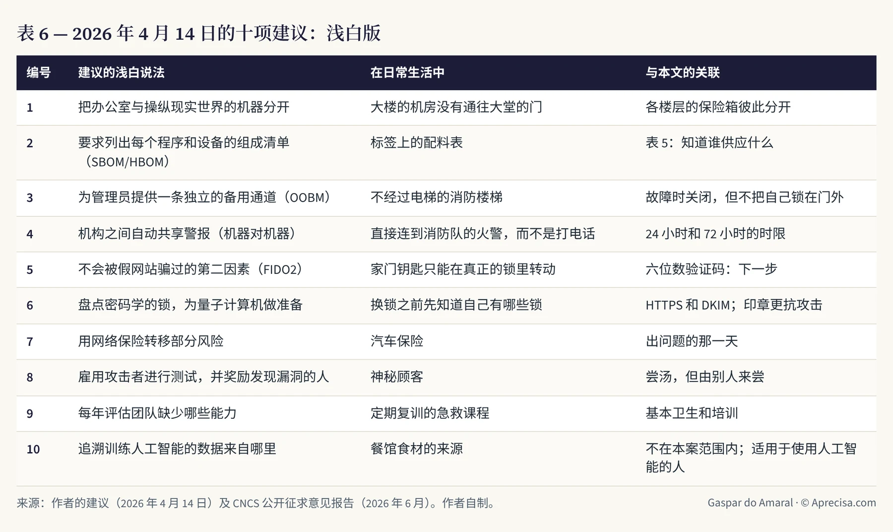The height and width of the screenshot is (532, 893).
Task: Click the cell '24 小时和 72 小时的时限'
Action: [715, 234]
